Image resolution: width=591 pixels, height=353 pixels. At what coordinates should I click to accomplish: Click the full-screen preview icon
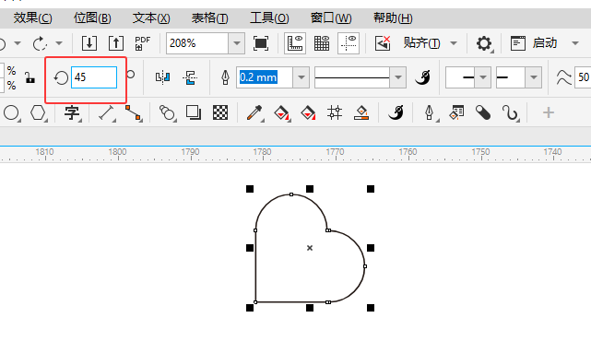(x=261, y=43)
